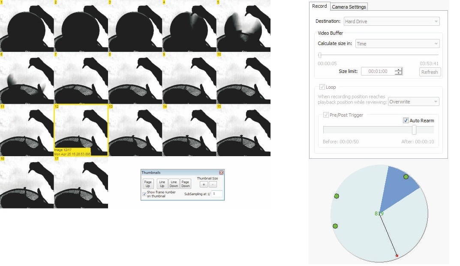460x266 pixels.
Task: Close the Thumbnails panel
Action: 221,172
